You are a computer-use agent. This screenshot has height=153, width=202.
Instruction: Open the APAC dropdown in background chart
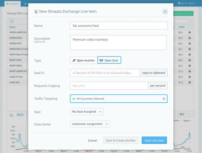177,121
